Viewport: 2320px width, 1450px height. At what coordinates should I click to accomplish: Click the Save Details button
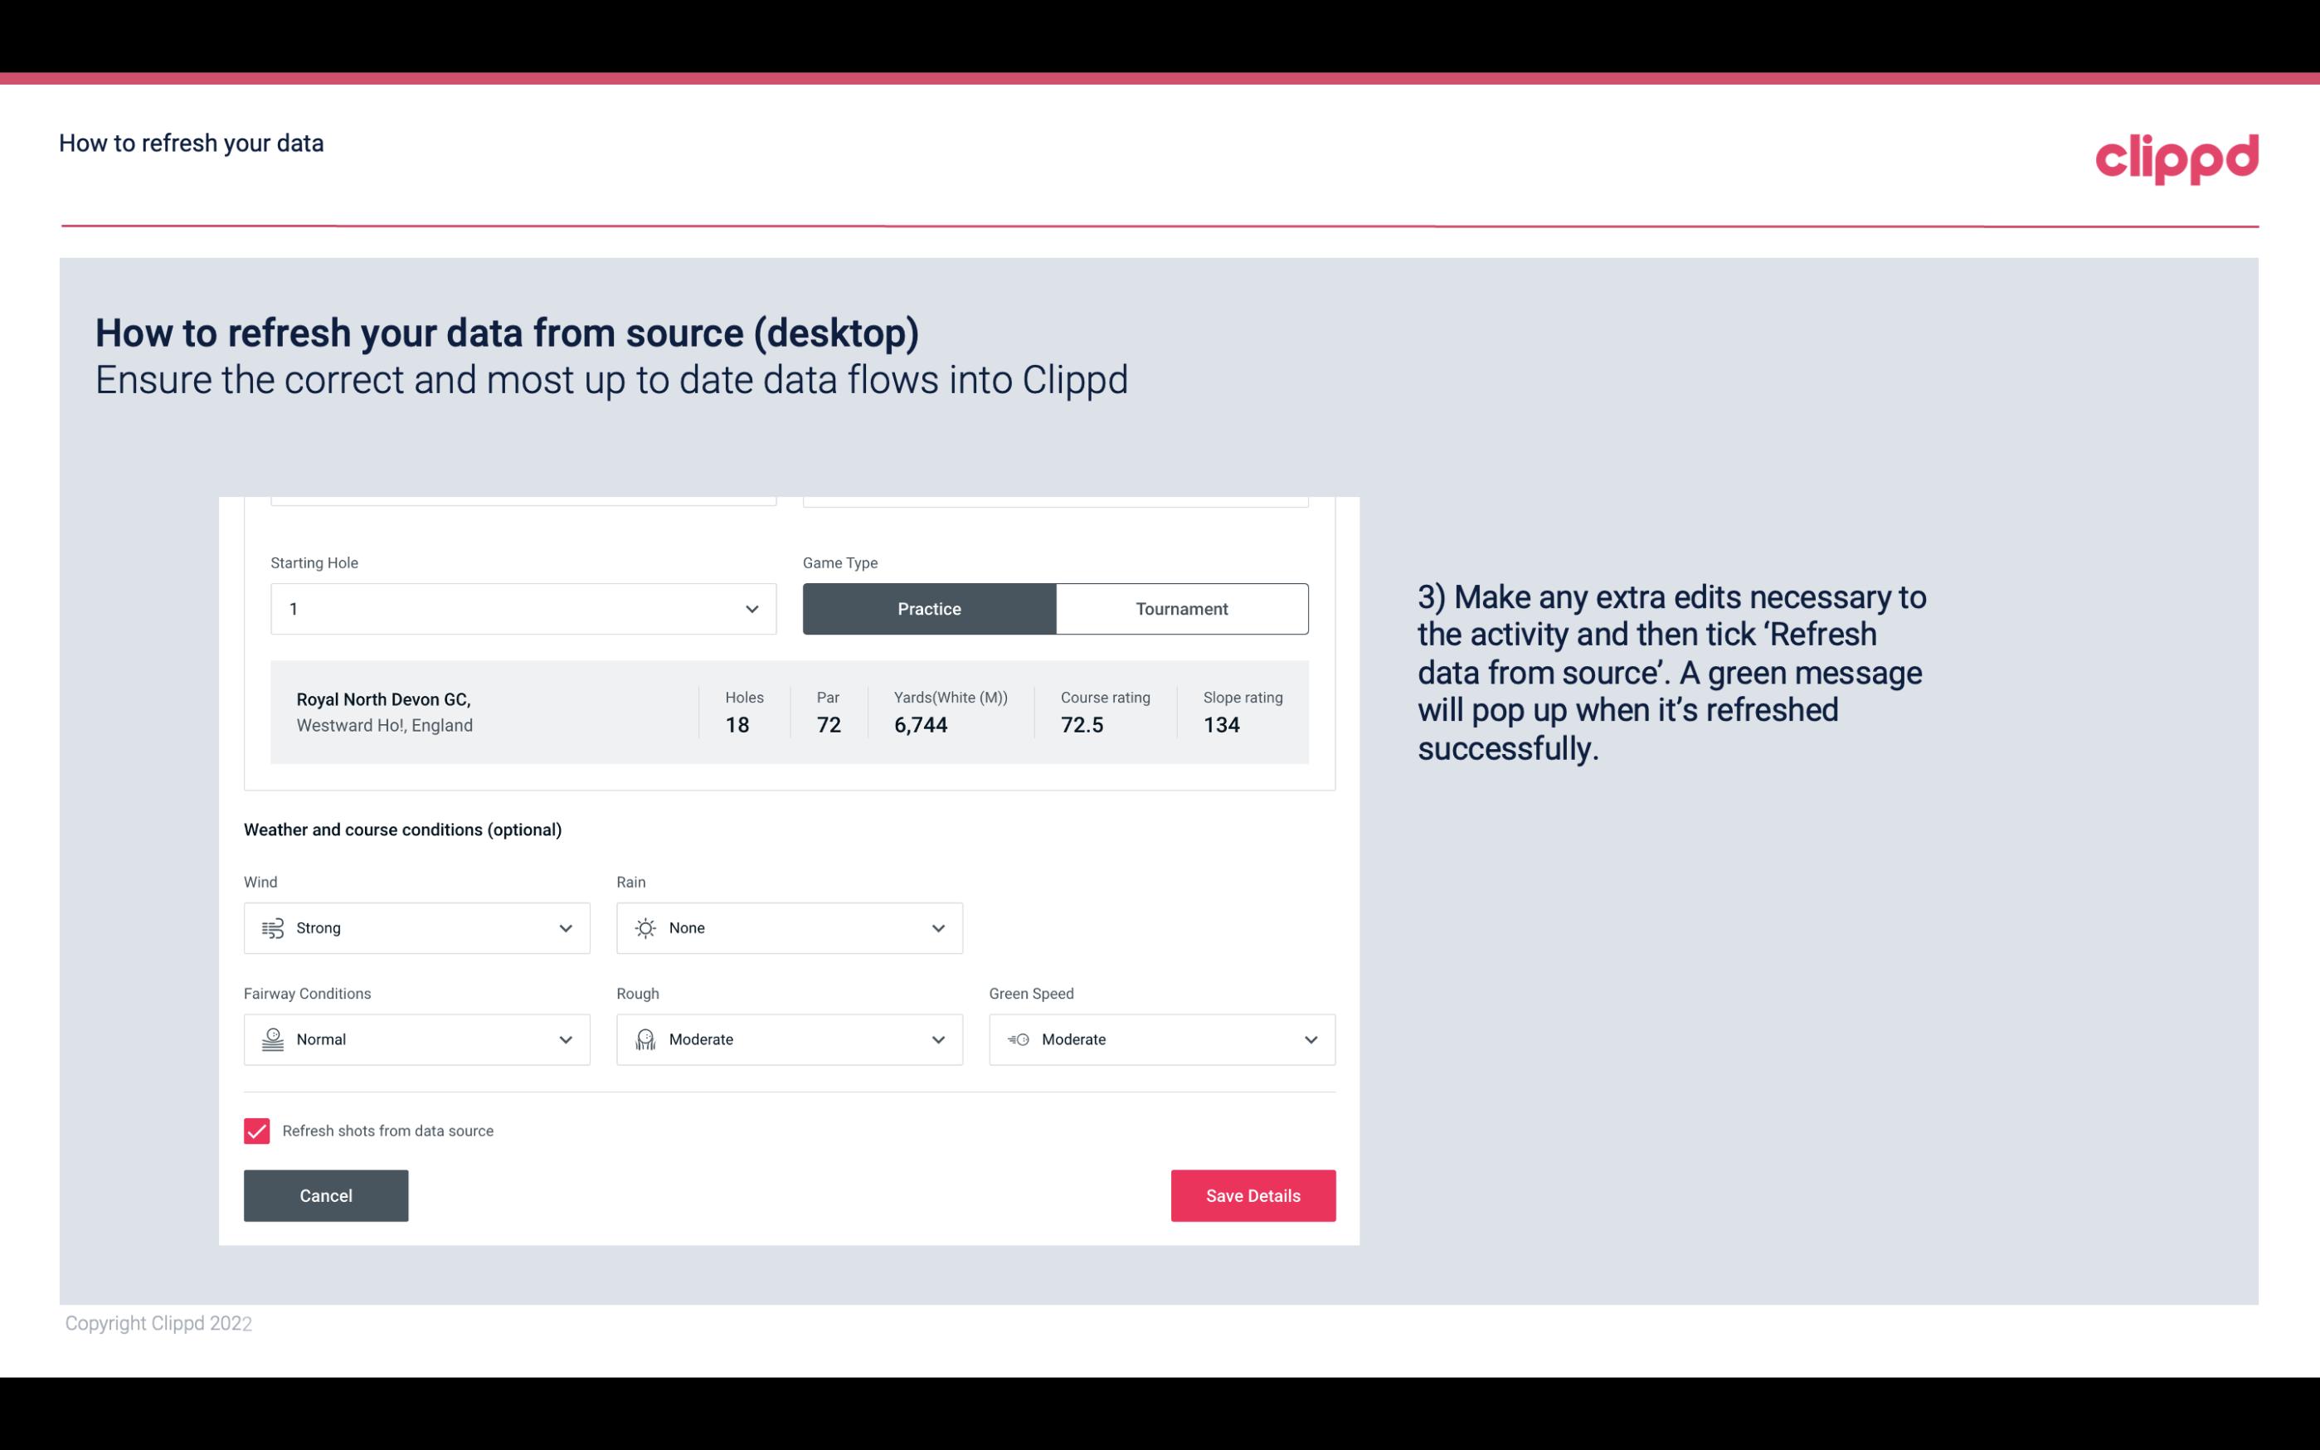click(1252, 1195)
